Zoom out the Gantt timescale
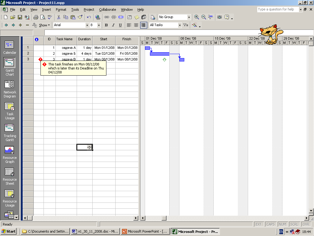This screenshot has height=236, width=314. [204, 17]
